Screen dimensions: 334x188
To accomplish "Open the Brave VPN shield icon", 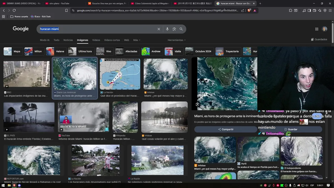I will pos(325,10).
